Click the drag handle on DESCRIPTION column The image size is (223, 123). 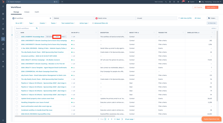tap(125, 33)
